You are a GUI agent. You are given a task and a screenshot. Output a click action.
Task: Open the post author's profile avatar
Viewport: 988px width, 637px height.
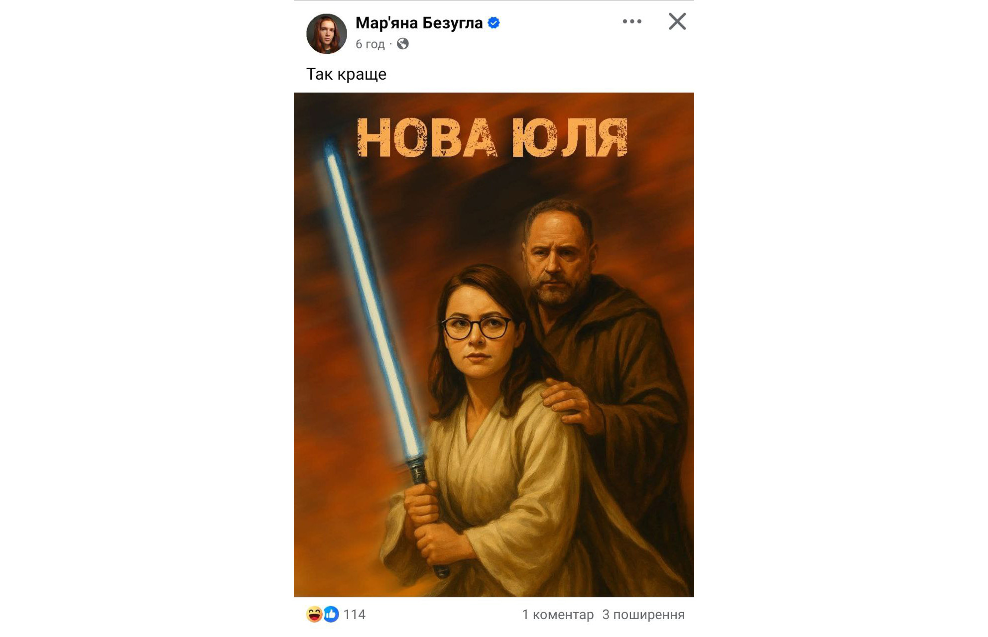point(326,33)
